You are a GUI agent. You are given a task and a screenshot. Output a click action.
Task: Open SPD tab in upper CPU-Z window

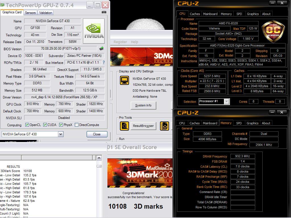pos(239,14)
